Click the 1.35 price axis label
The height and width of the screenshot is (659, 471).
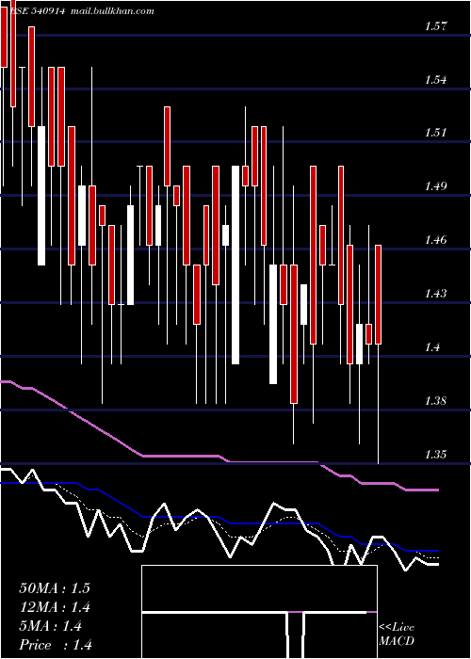point(435,455)
